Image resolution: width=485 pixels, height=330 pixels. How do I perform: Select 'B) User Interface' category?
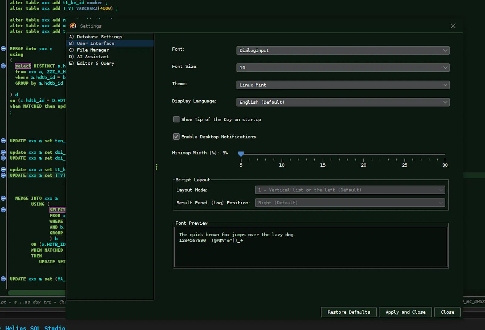110,43
